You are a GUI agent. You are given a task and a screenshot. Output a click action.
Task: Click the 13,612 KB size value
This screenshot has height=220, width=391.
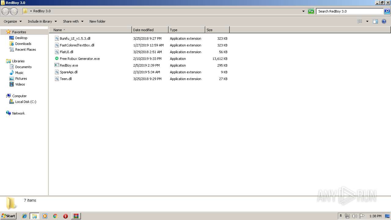click(x=220, y=59)
